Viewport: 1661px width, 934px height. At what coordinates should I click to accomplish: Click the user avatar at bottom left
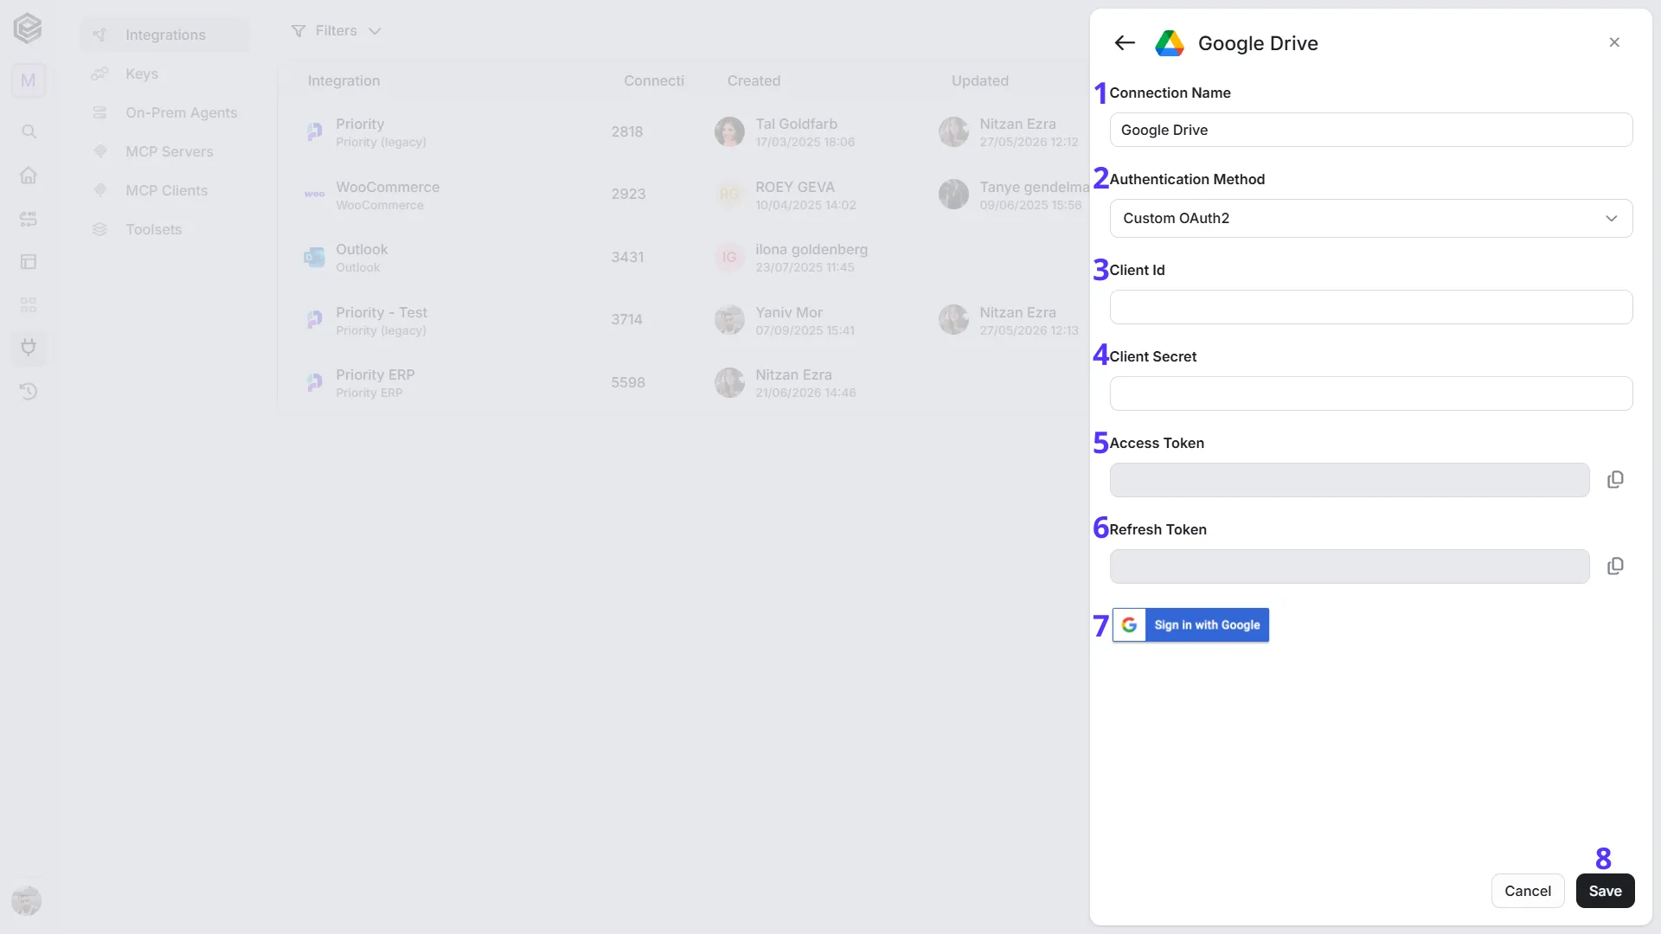[x=27, y=900]
